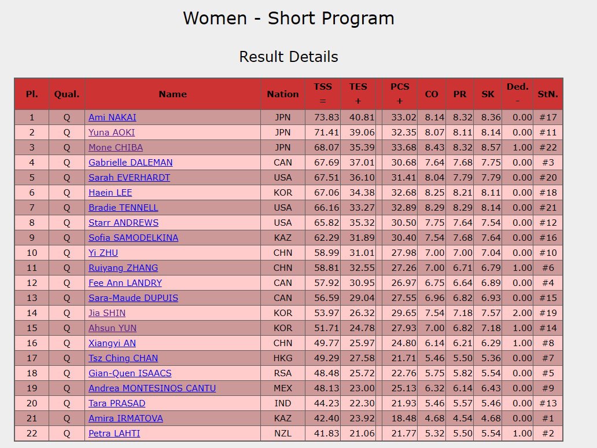
Task: Click Ruiyang ZHANG's name link
Action: 123,268
